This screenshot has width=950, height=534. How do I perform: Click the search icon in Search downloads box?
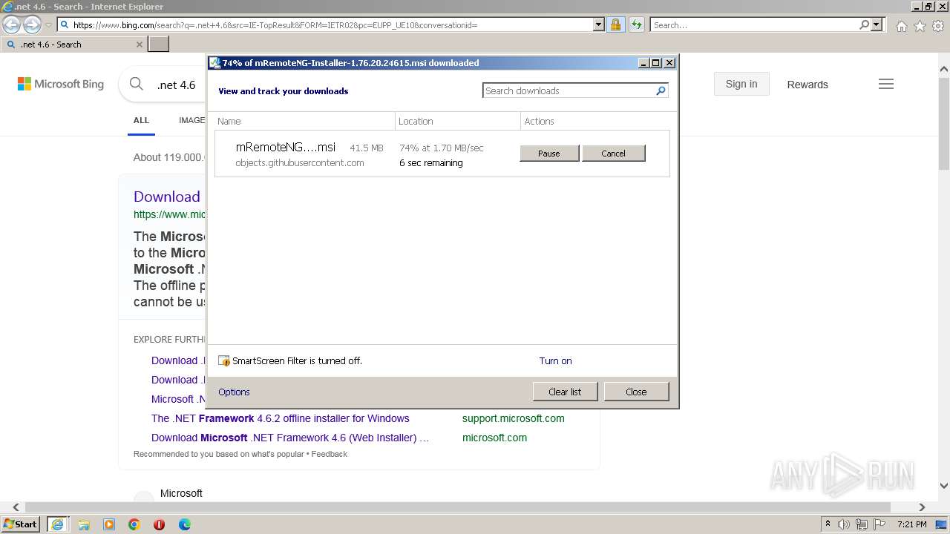point(661,90)
